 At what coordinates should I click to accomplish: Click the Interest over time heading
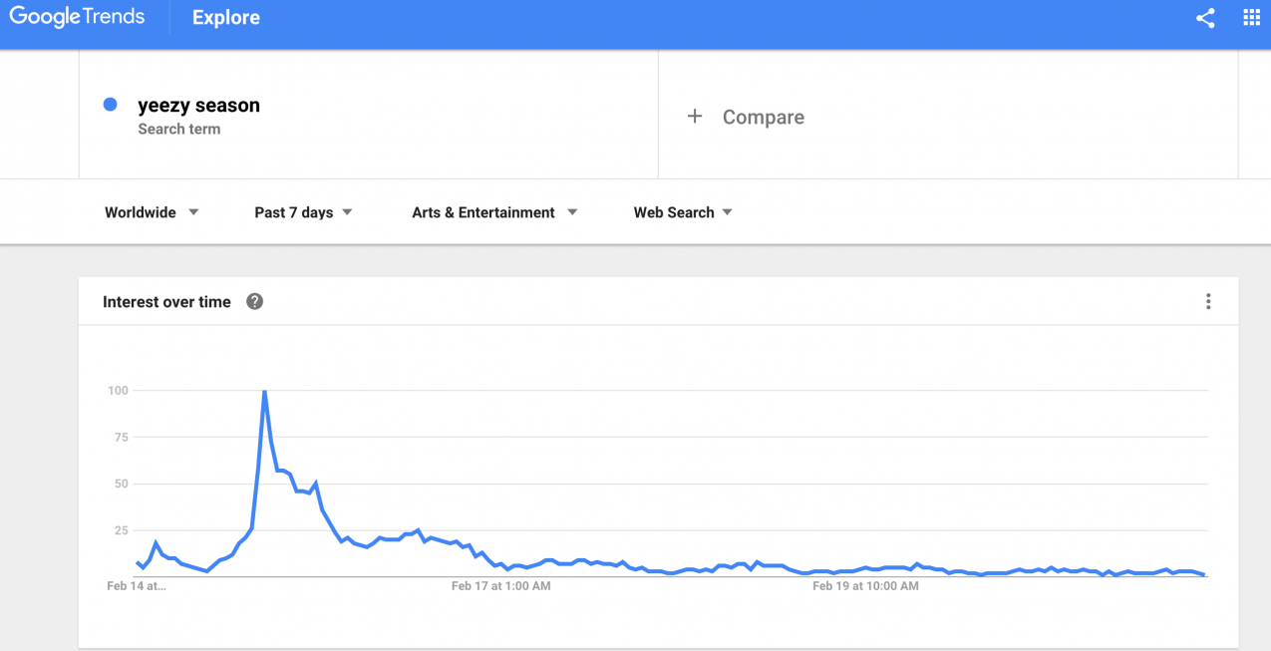tap(166, 302)
